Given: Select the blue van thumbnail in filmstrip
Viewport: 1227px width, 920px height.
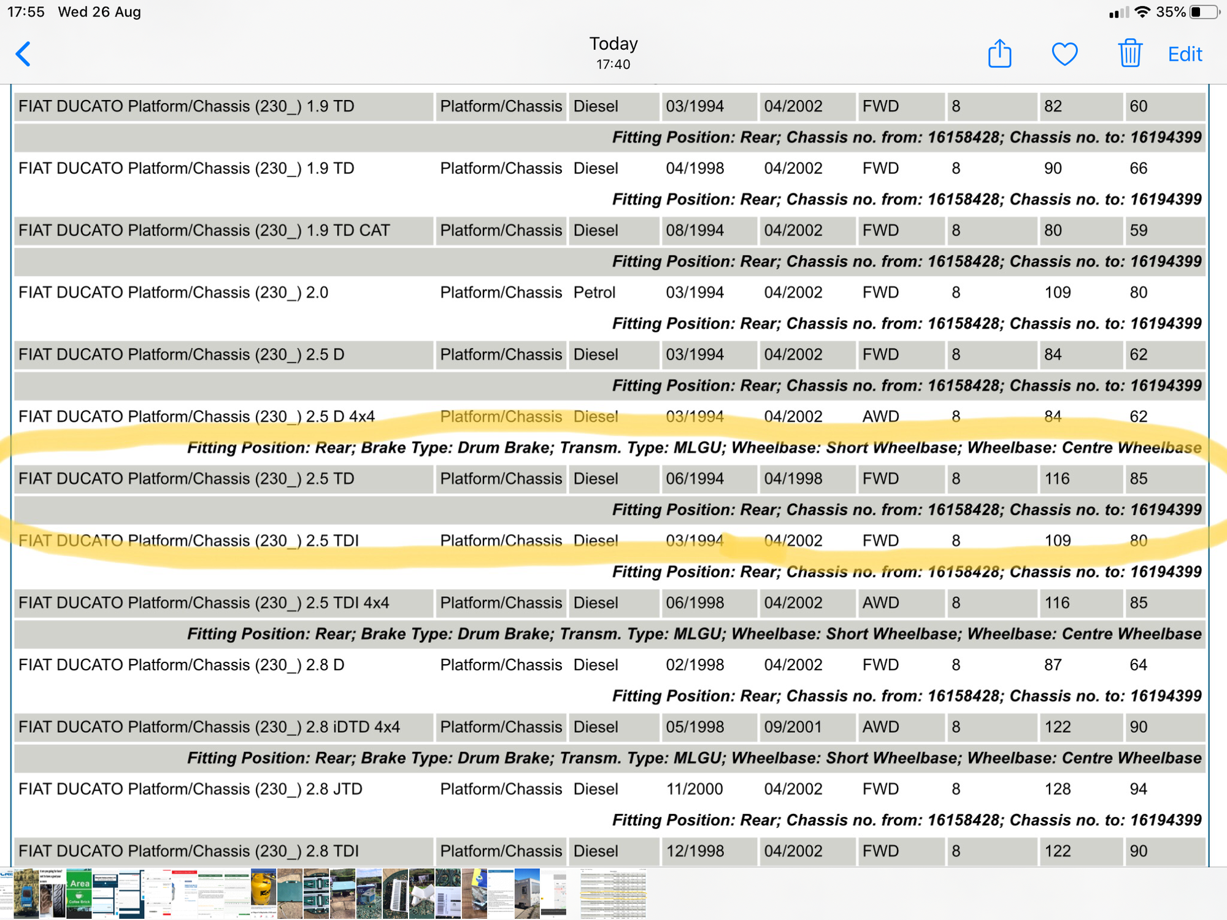Looking at the screenshot, I should coord(26,893).
